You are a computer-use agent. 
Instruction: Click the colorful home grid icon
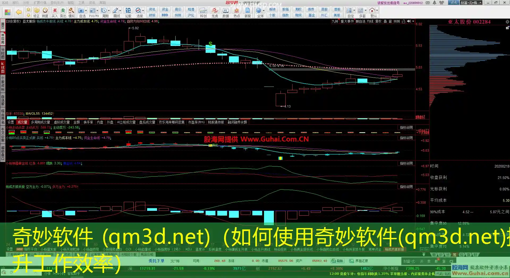(8, 12)
